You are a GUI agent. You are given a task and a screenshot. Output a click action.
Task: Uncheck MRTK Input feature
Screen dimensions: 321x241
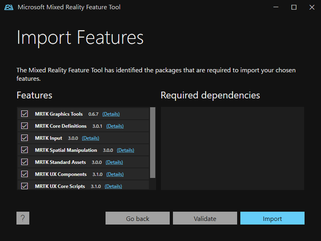[x=24, y=138]
